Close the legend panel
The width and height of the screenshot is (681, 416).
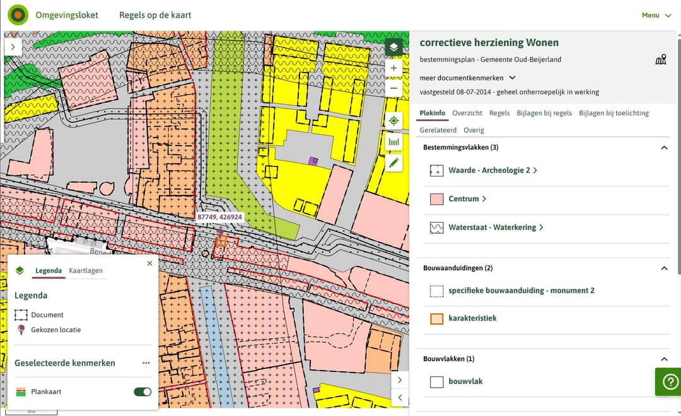tap(149, 263)
